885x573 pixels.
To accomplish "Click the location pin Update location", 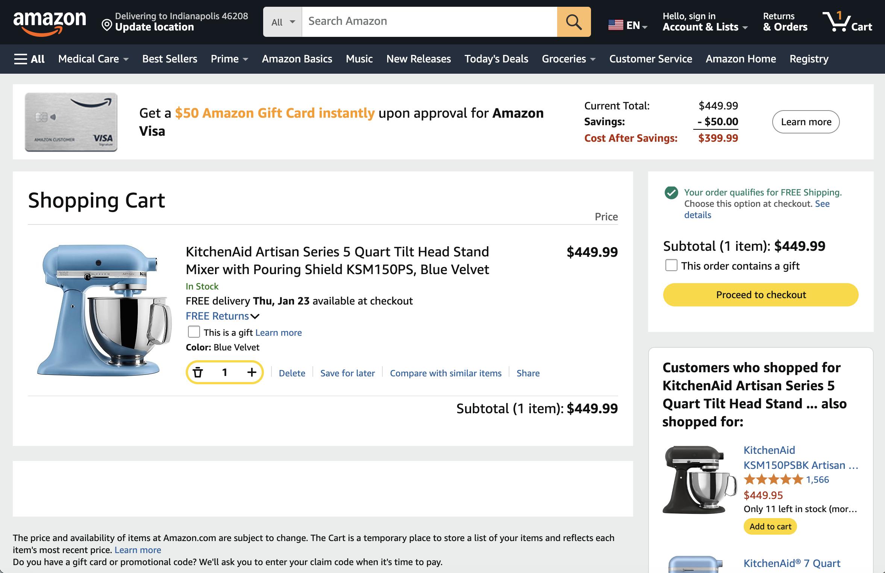I will [x=107, y=26].
